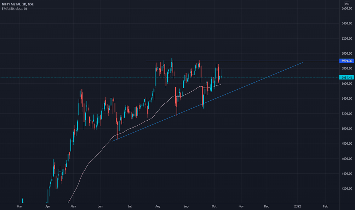Click the 5200.00 price axis label

347,113
